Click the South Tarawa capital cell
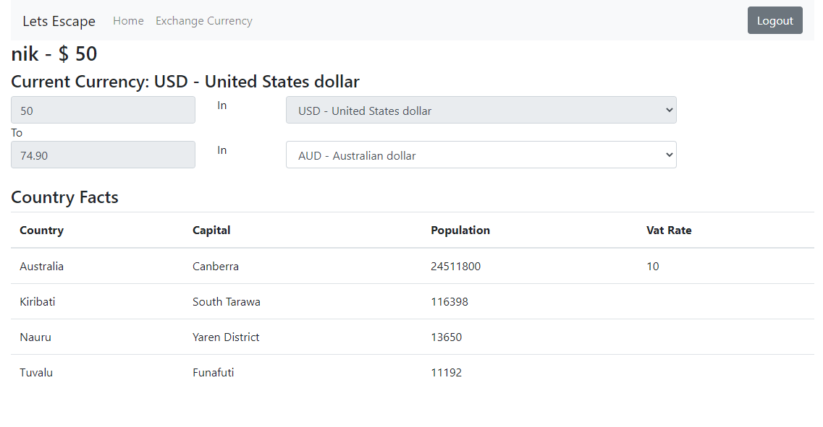Screen dimensions: 823x427 pyautogui.click(x=226, y=301)
